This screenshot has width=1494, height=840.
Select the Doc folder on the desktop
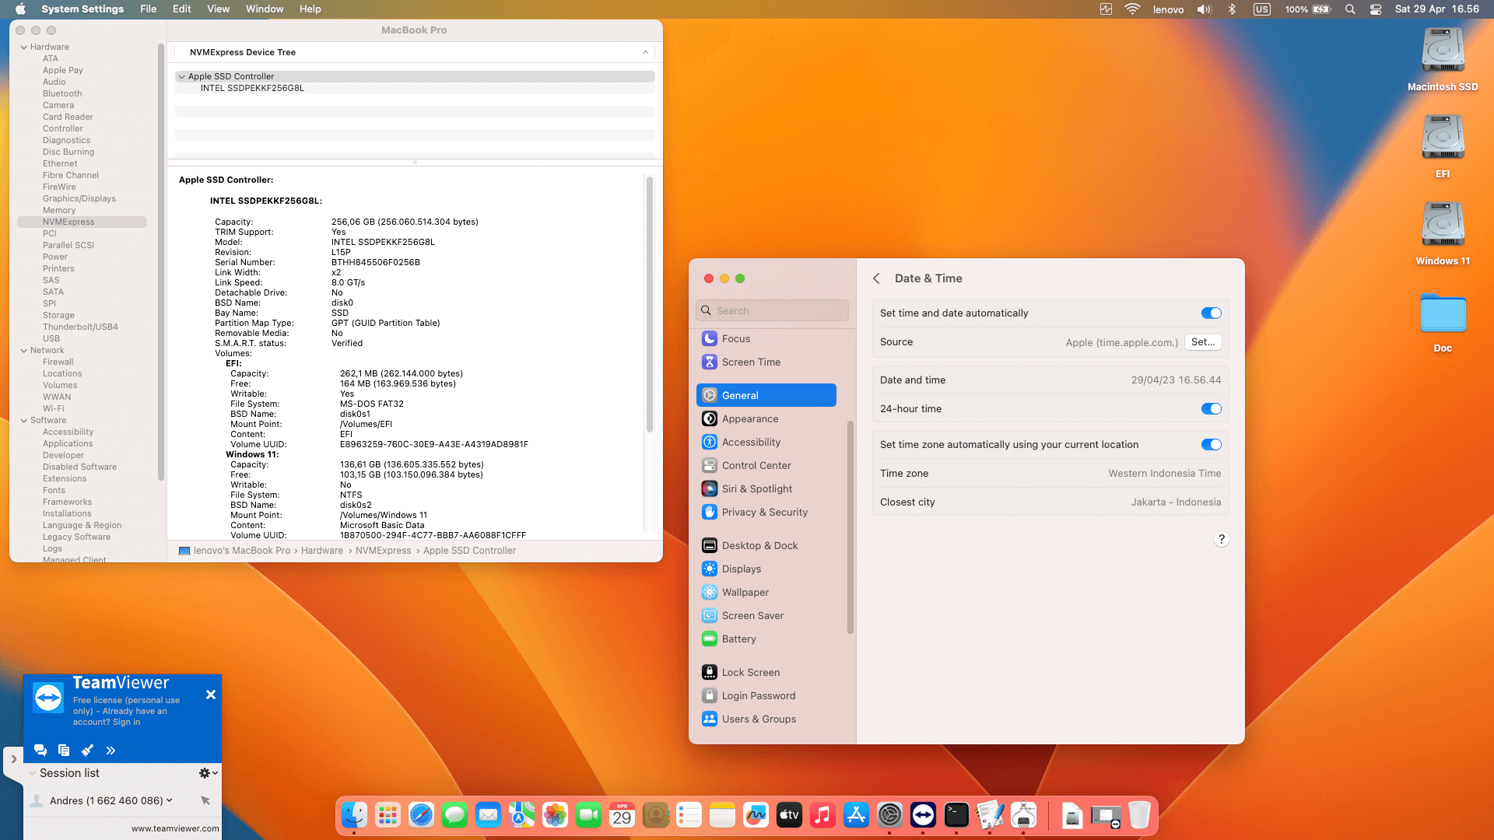tap(1443, 321)
